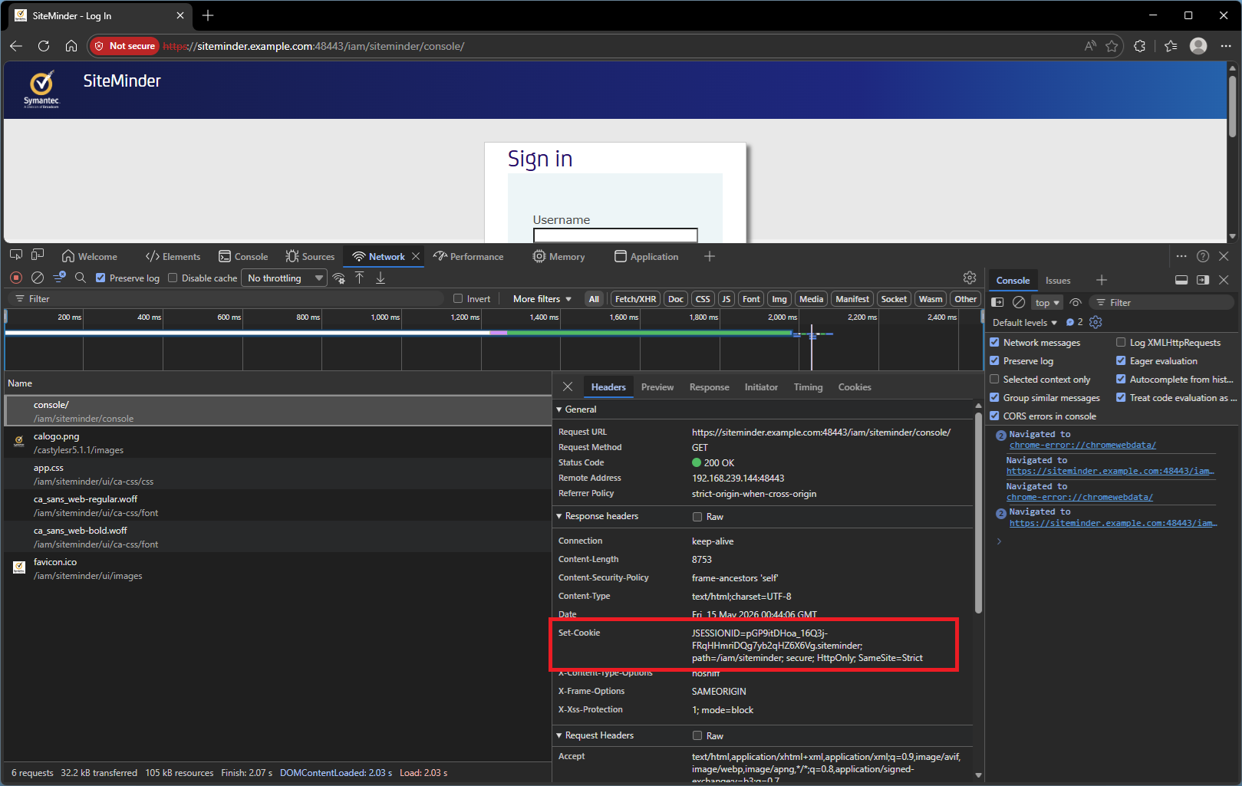
Task: Close the request details pane
Action: pyautogui.click(x=568, y=386)
